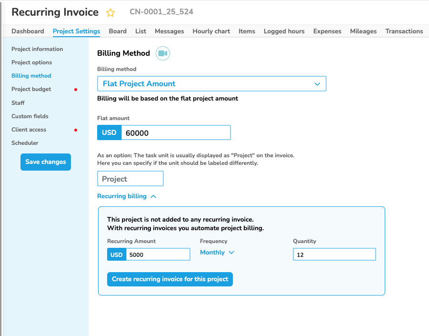The width and height of the screenshot is (429, 336).
Task: Change the Monthly frequency dropdown
Action: 217,252
